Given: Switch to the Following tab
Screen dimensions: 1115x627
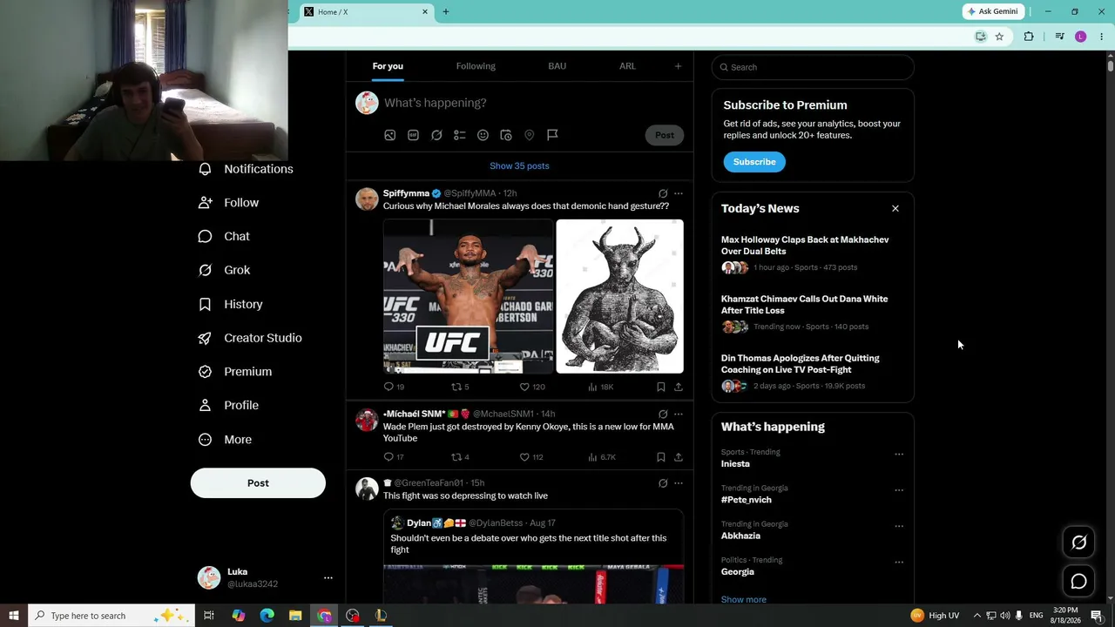Looking at the screenshot, I should 476,66.
